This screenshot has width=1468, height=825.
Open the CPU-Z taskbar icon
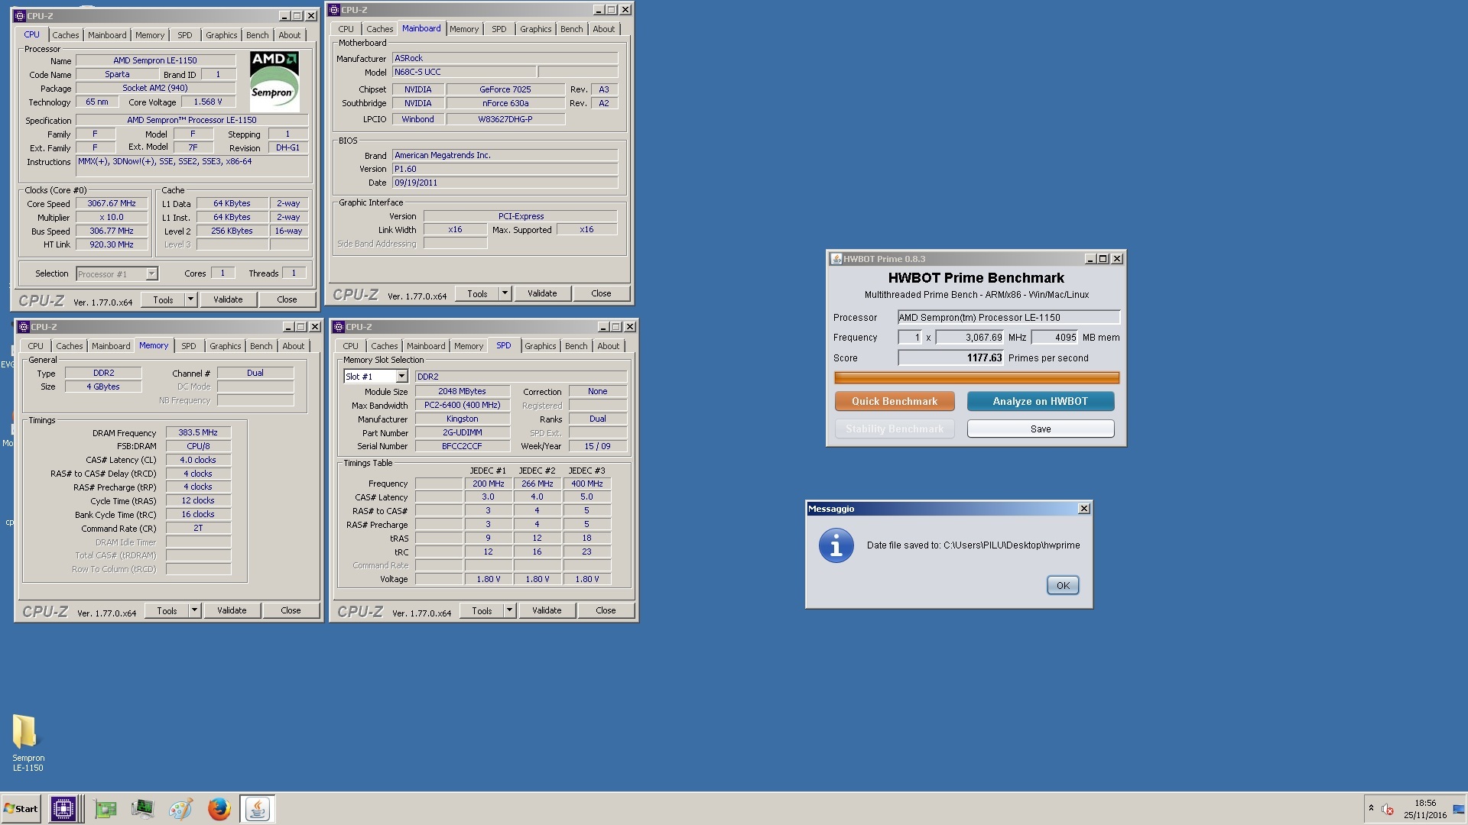(63, 808)
